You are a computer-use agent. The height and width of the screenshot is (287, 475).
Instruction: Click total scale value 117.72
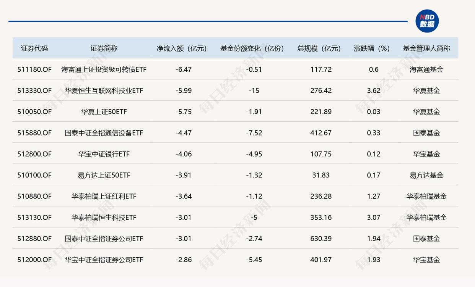point(321,69)
